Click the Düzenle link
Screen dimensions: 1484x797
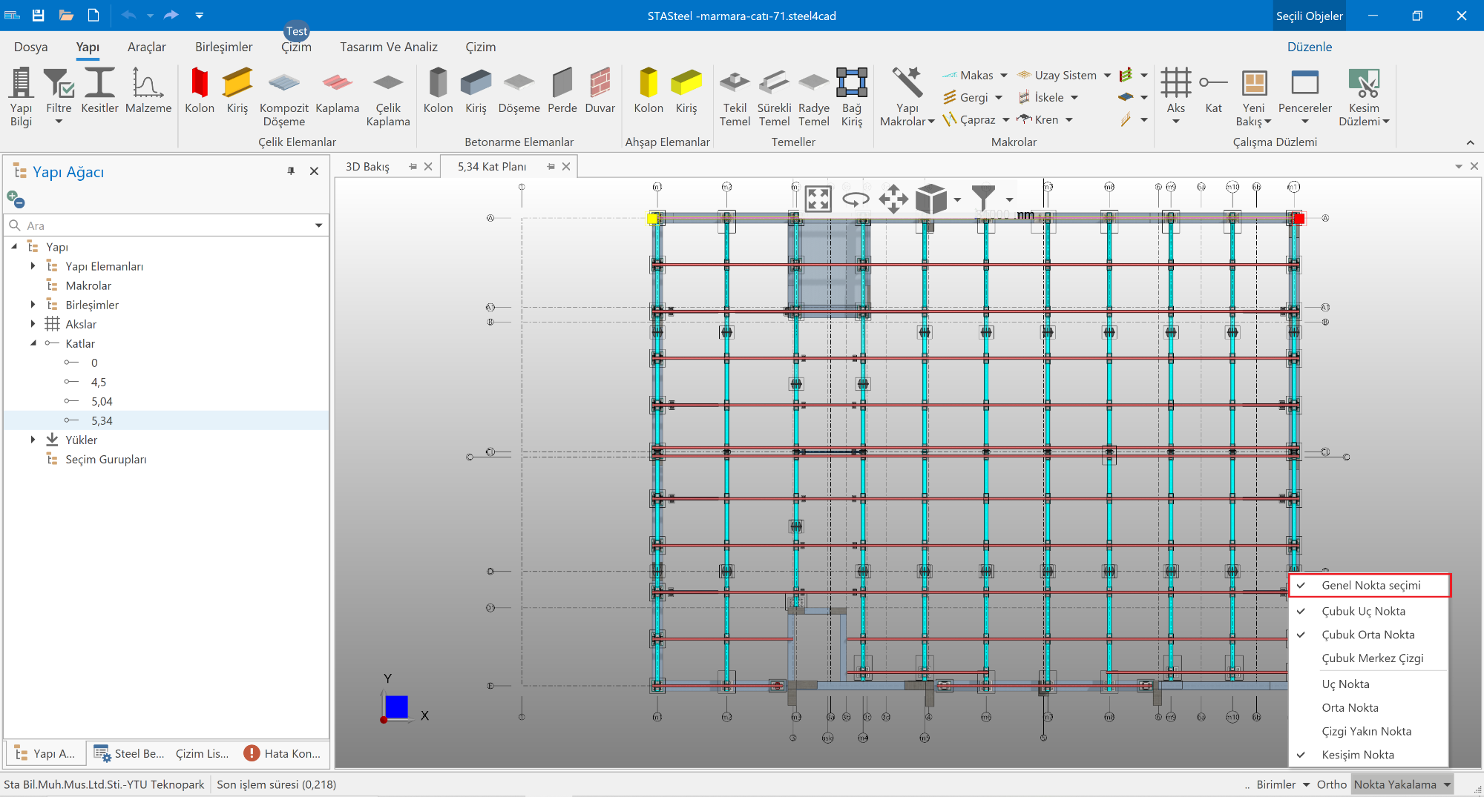tap(1309, 47)
